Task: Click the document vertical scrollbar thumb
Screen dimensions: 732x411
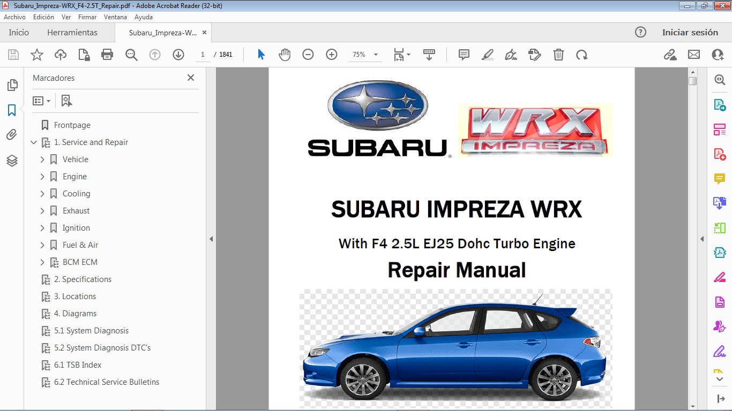Action: click(x=692, y=81)
